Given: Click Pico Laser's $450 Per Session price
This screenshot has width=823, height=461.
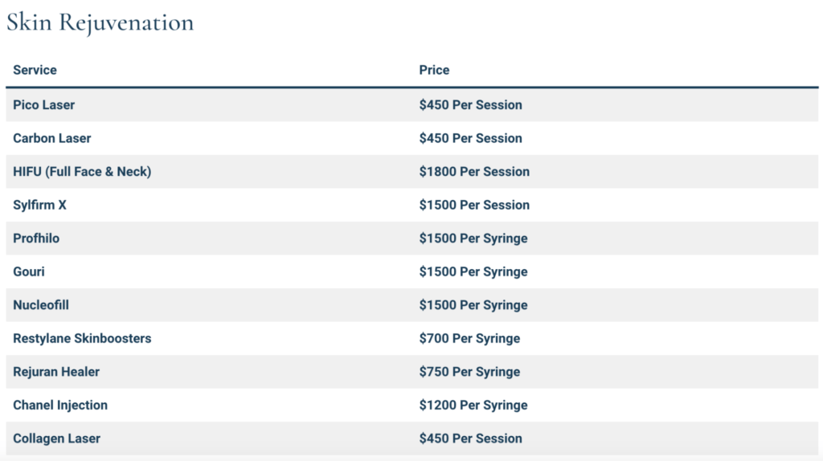Looking at the screenshot, I should (471, 105).
